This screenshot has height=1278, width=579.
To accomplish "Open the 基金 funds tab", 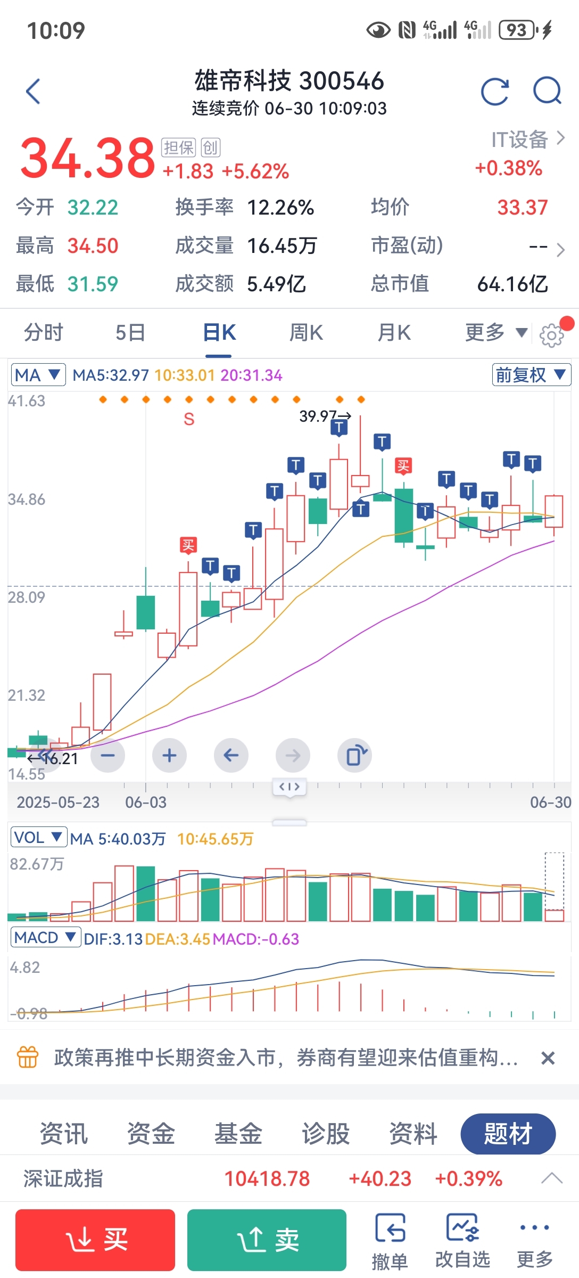I will [x=238, y=1133].
